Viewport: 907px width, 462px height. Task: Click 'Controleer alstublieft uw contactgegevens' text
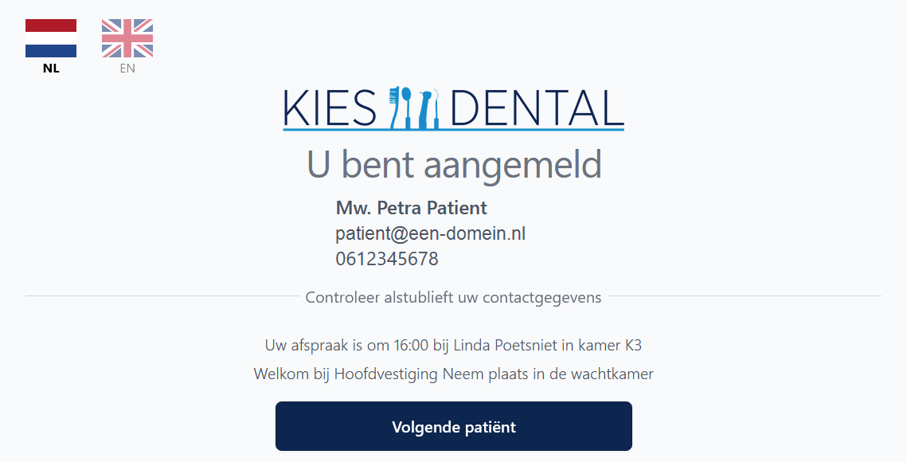coord(453,297)
